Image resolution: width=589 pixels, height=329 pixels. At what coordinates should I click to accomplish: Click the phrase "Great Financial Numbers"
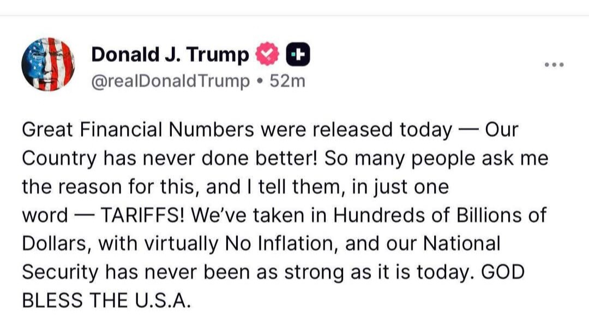tap(138, 130)
